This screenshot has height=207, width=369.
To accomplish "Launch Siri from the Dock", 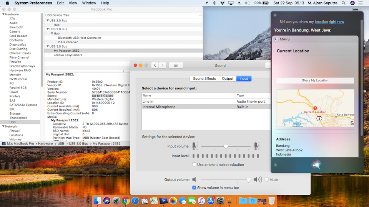I will [x=106, y=201].
